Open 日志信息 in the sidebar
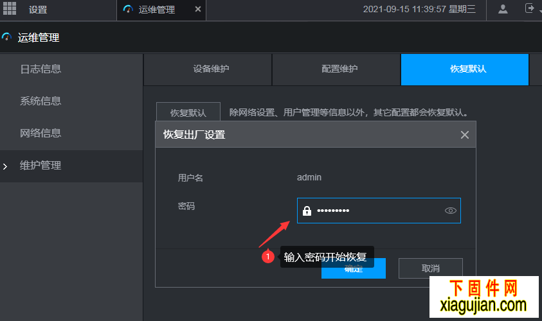This screenshot has width=542, height=321. [71, 69]
